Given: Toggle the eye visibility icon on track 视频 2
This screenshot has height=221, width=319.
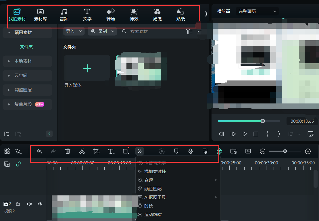Looking at the screenshot, I should click(40, 204).
